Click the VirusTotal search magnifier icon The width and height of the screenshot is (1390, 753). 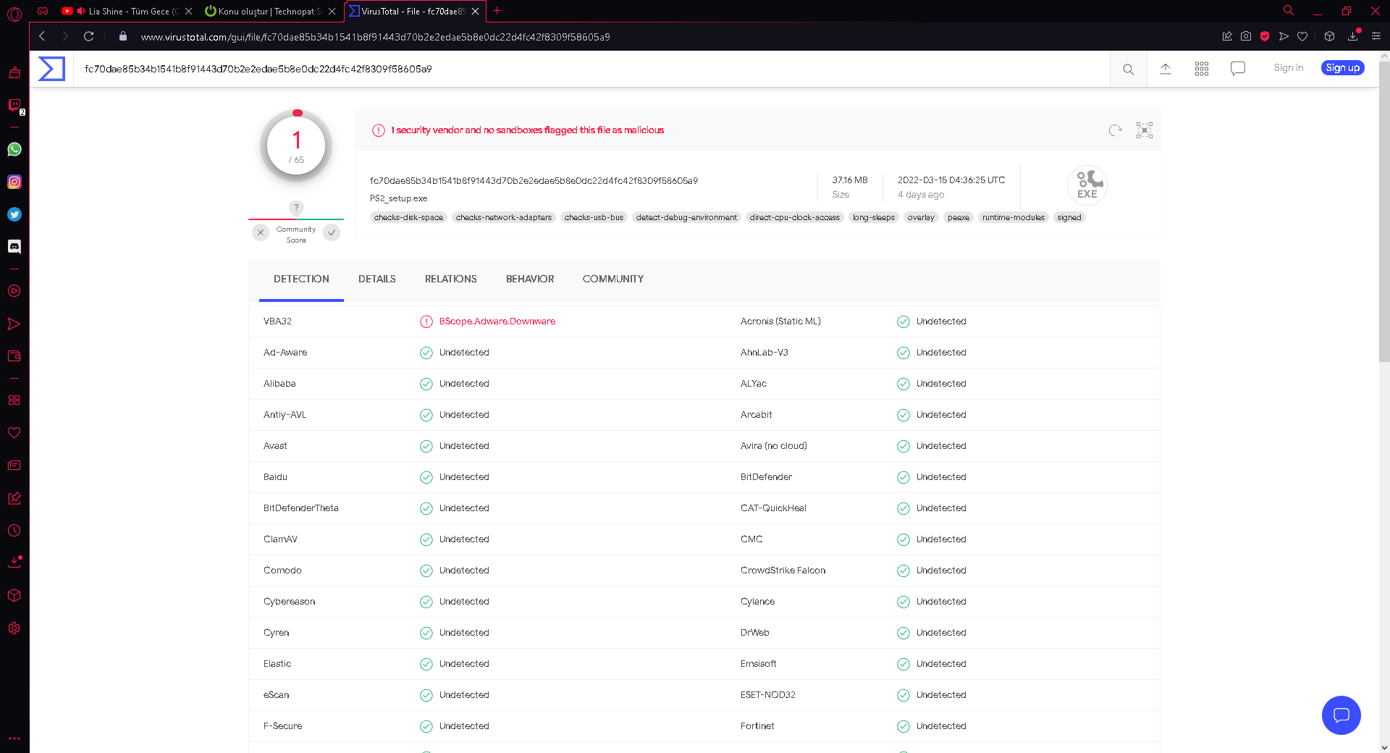(1129, 70)
